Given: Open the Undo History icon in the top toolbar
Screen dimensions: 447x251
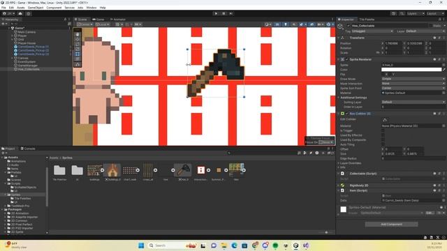Looking at the screenshot, I should pyautogui.click(x=394, y=13).
